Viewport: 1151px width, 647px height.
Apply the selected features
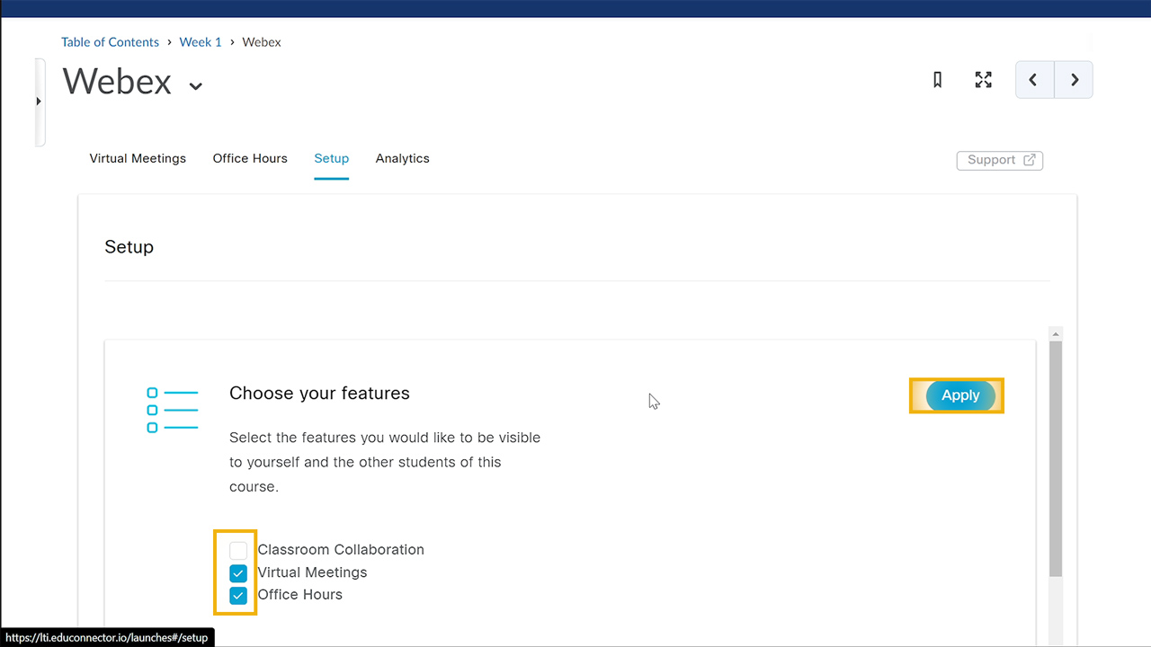tap(959, 395)
